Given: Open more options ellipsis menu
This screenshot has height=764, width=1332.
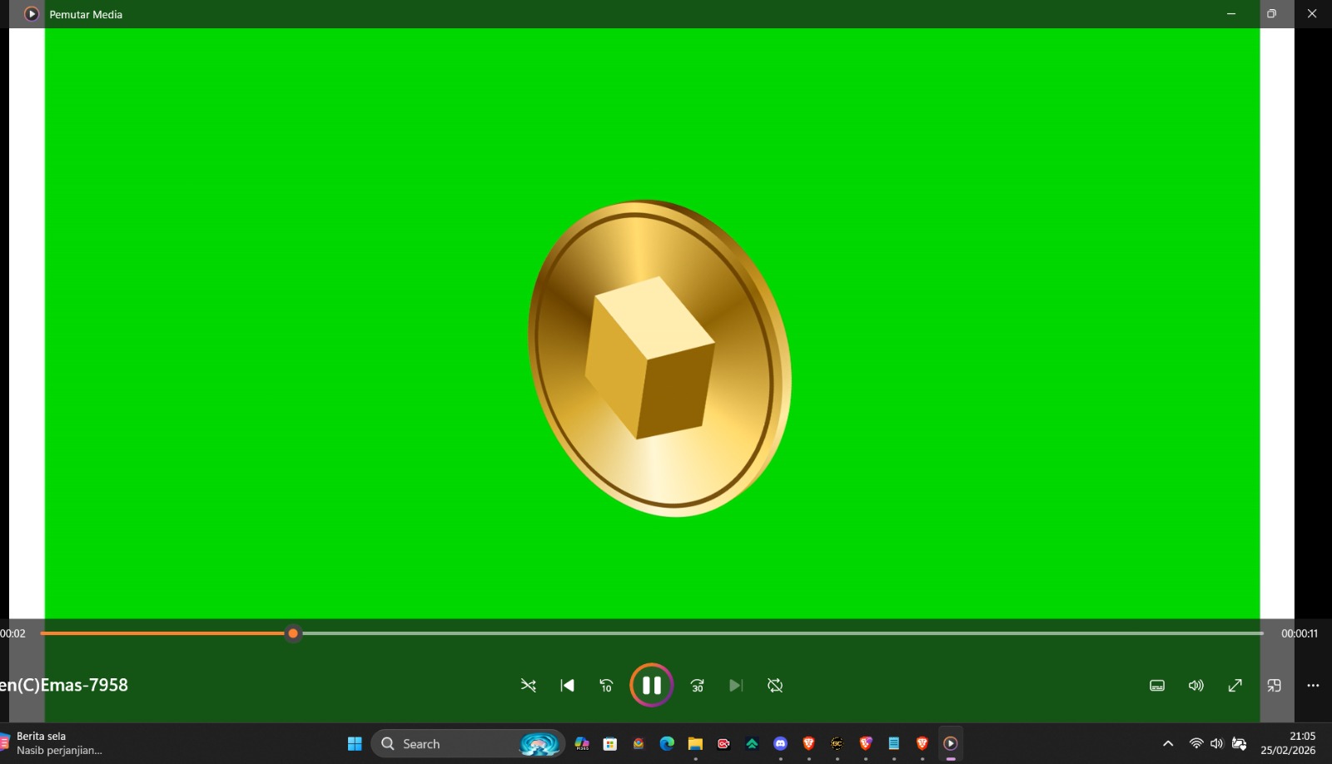Looking at the screenshot, I should (1313, 685).
